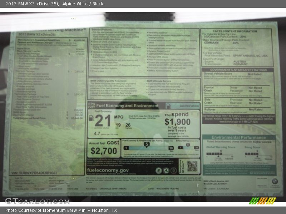Click the Environmental Performance heading
The image size is (286, 214).
pyautogui.click(x=238, y=137)
